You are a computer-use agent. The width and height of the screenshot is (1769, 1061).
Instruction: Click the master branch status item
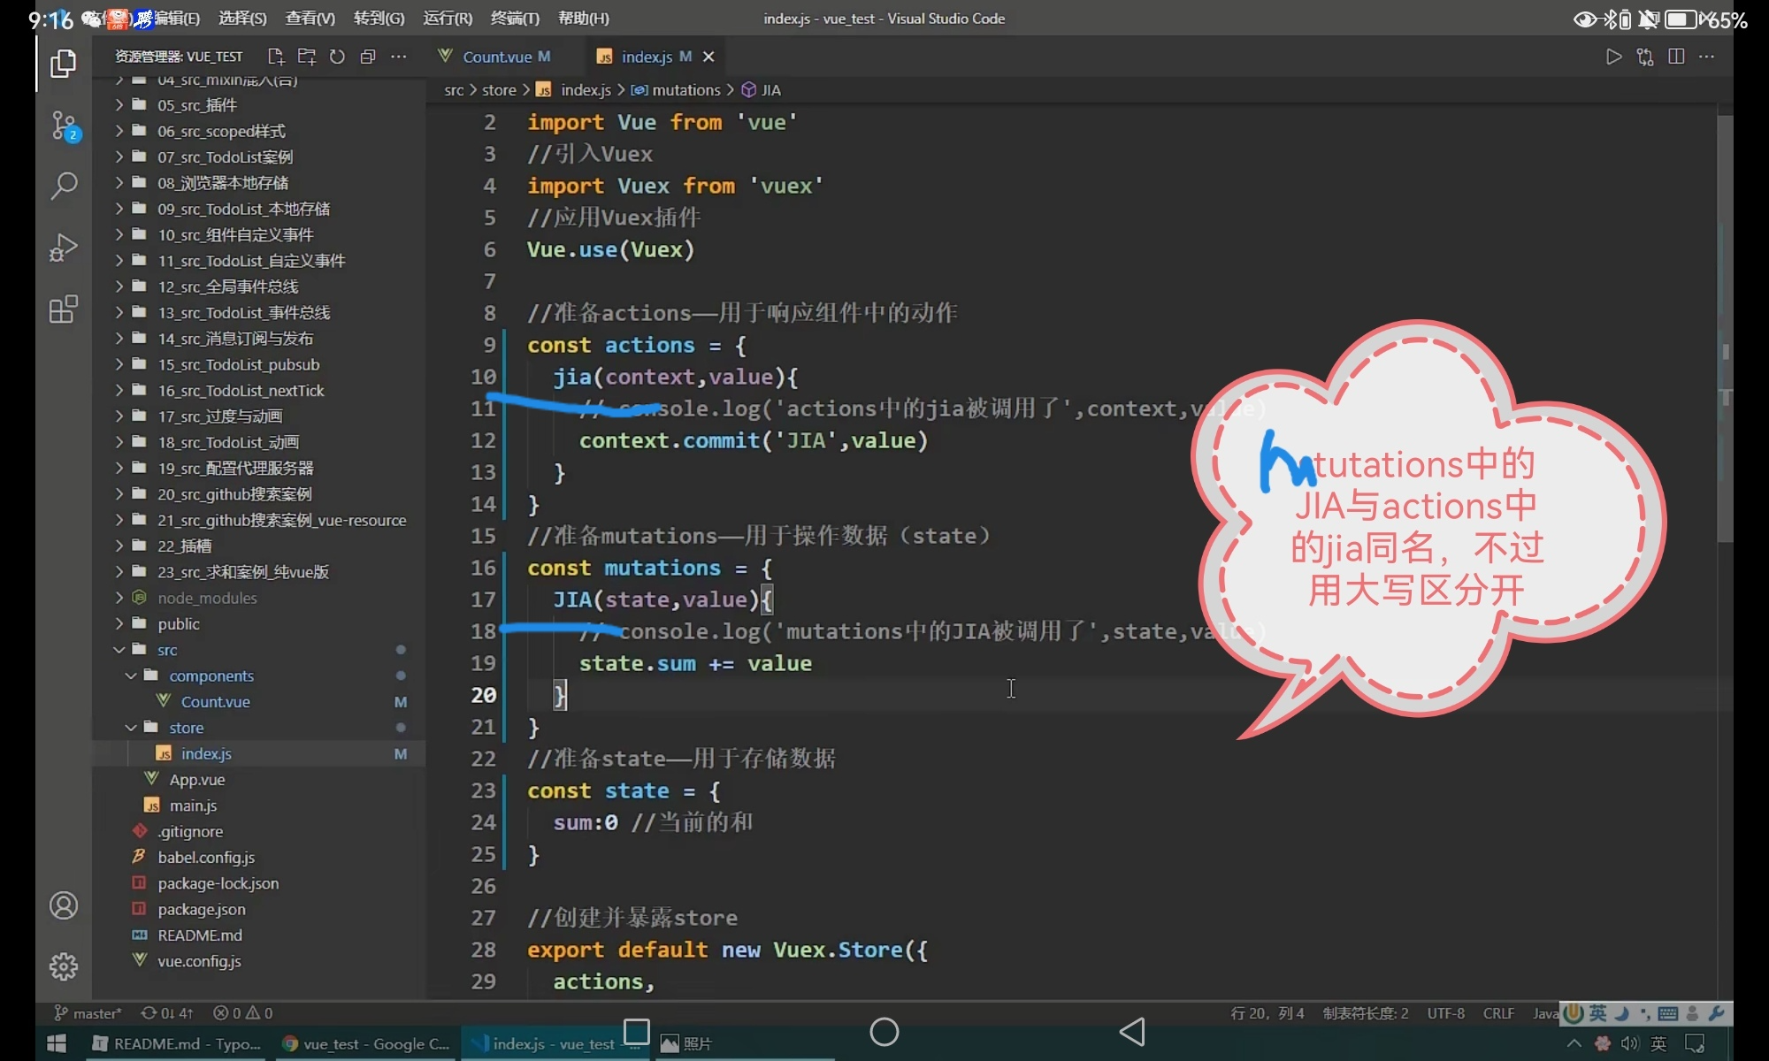[88, 1013]
